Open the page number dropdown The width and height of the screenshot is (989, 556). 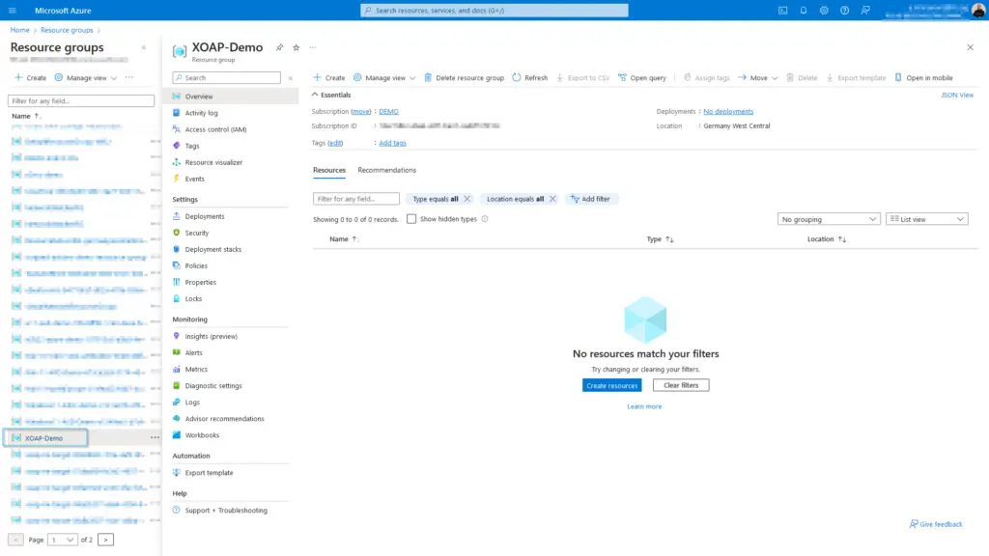(63, 540)
